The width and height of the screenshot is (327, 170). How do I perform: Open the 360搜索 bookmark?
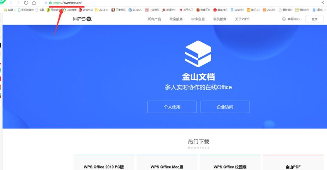(70, 10)
